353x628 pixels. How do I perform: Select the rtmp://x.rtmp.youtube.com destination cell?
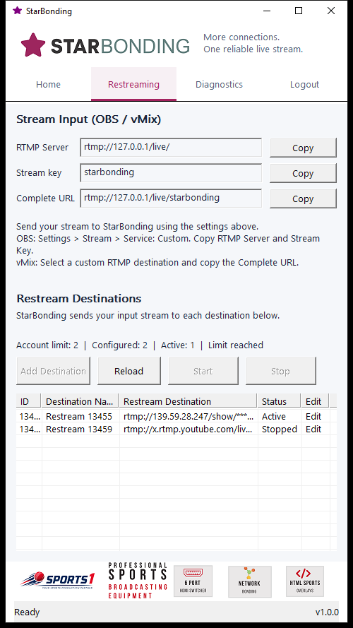tap(189, 429)
